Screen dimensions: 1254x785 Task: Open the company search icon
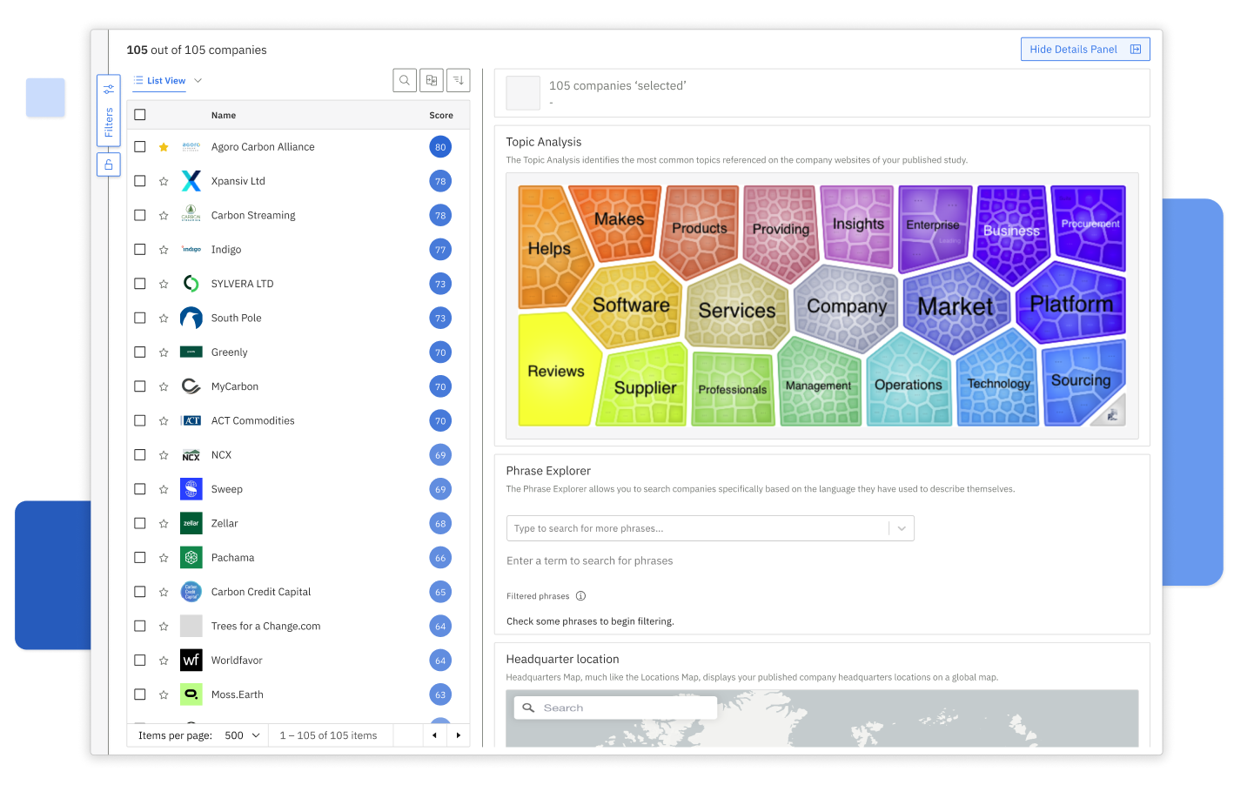[x=405, y=80]
